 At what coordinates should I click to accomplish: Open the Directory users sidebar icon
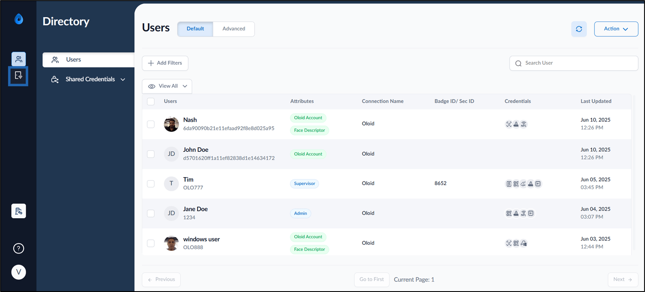click(x=18, y=59)
